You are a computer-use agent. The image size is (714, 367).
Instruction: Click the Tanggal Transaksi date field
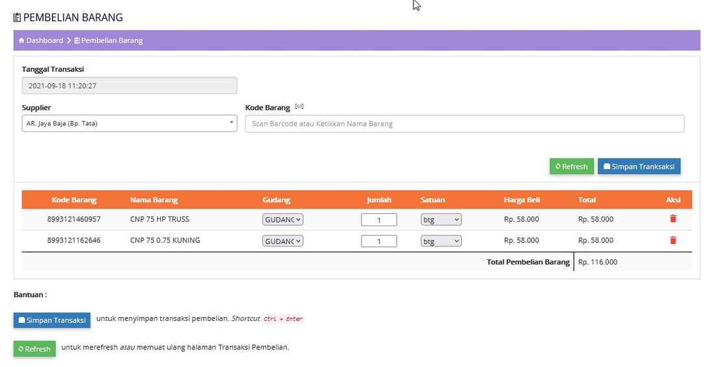[129, 86]
